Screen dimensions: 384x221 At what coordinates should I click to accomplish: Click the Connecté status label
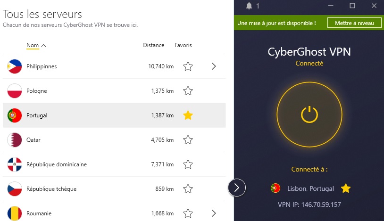coord(309,64)
